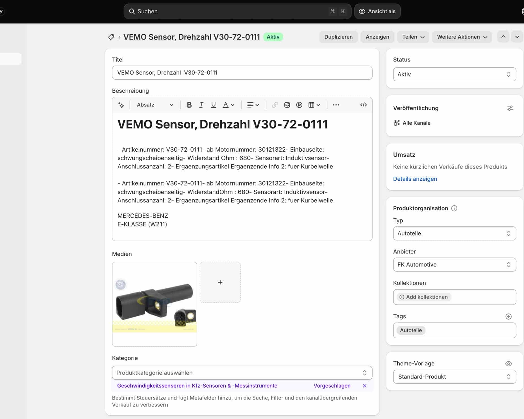
Task: Open the Typ Autoteile dropdown
Action: click(454, 233)
